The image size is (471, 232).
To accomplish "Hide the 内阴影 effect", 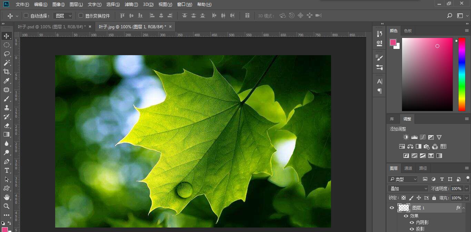I will click(412, 223).
